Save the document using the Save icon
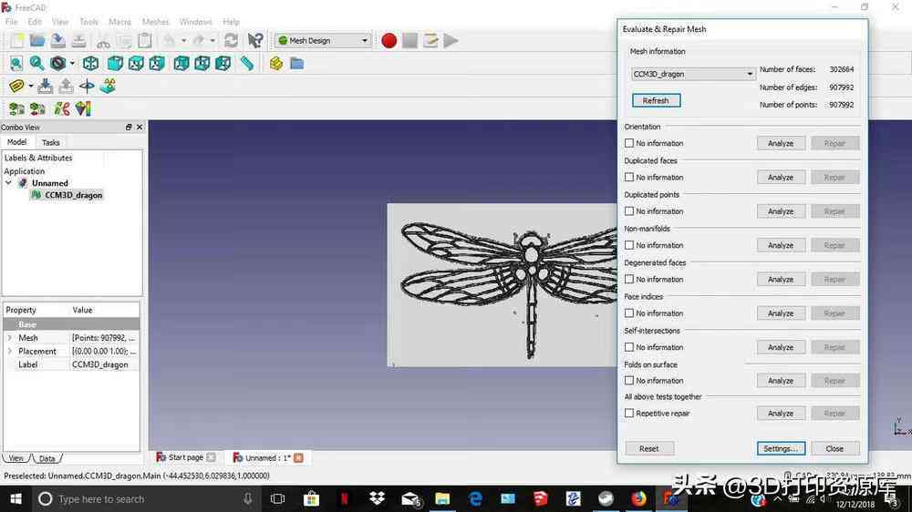The image size is (912, 512). click(x=57, y=40)
